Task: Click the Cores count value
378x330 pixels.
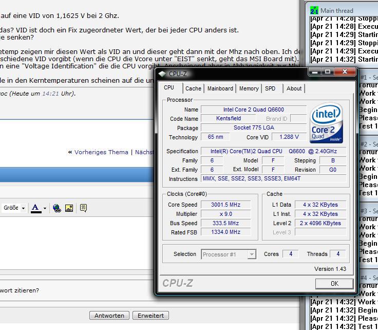Action: click(291, 254)
